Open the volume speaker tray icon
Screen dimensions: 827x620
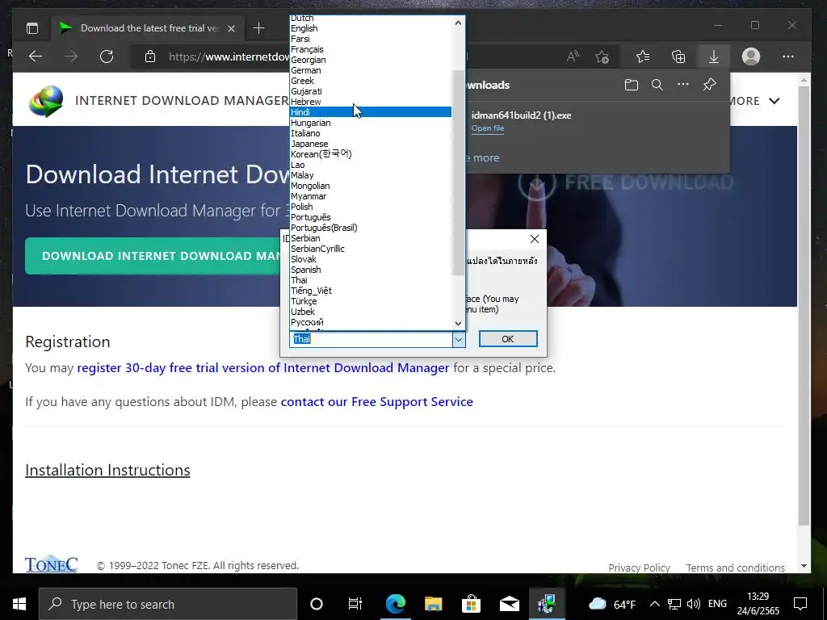coord(694,604)
